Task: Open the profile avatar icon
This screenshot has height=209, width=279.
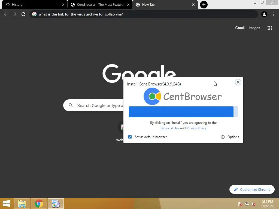Action: point(264,14)
